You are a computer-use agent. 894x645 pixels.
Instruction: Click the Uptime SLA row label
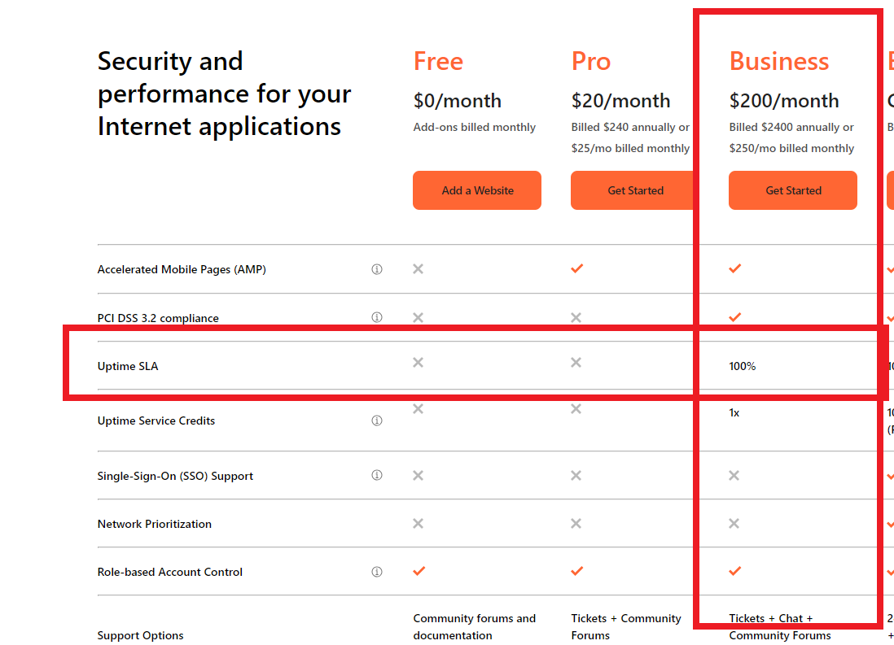[128, 365]
